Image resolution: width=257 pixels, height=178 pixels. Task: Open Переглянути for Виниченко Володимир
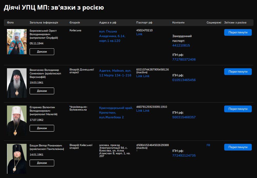click(238, 72)
